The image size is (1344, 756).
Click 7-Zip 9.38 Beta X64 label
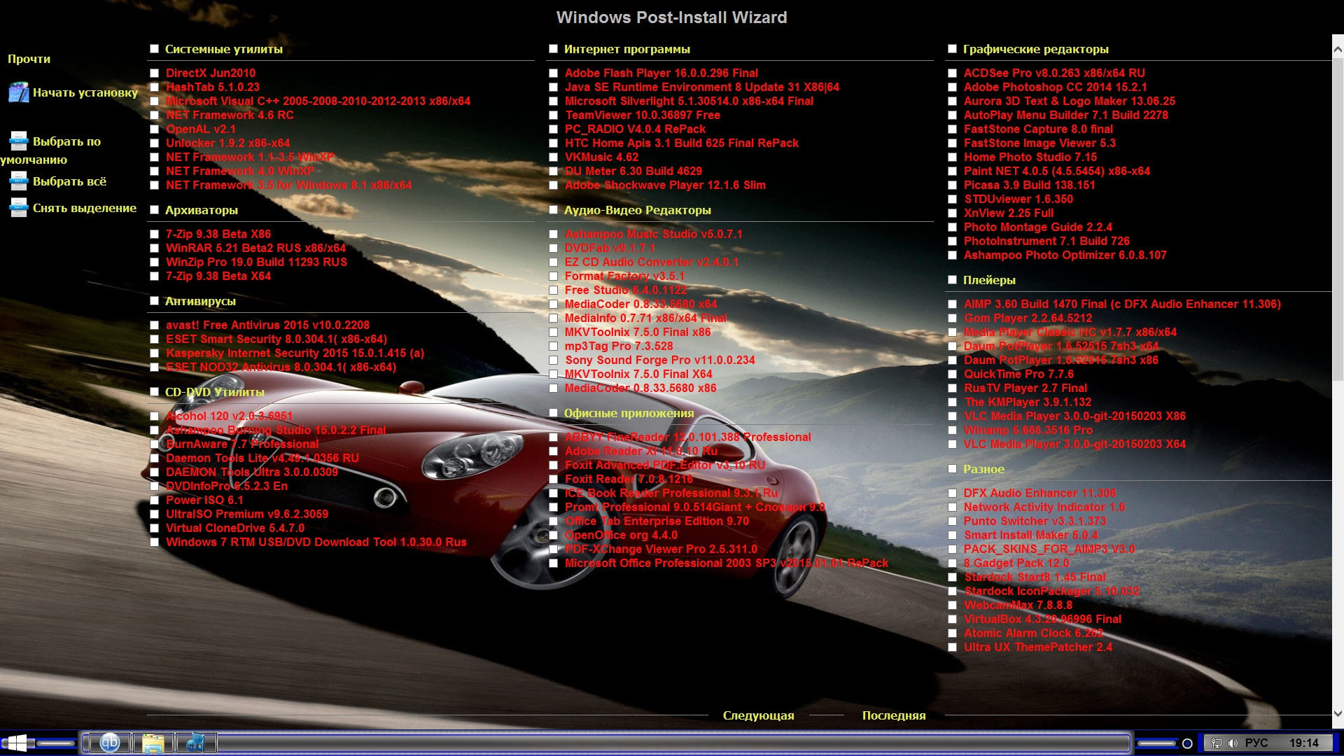[218, 276]
